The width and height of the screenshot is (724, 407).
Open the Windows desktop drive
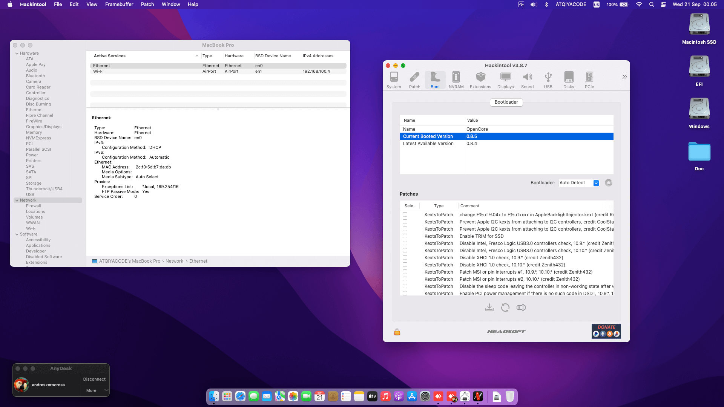click(699, 113)
